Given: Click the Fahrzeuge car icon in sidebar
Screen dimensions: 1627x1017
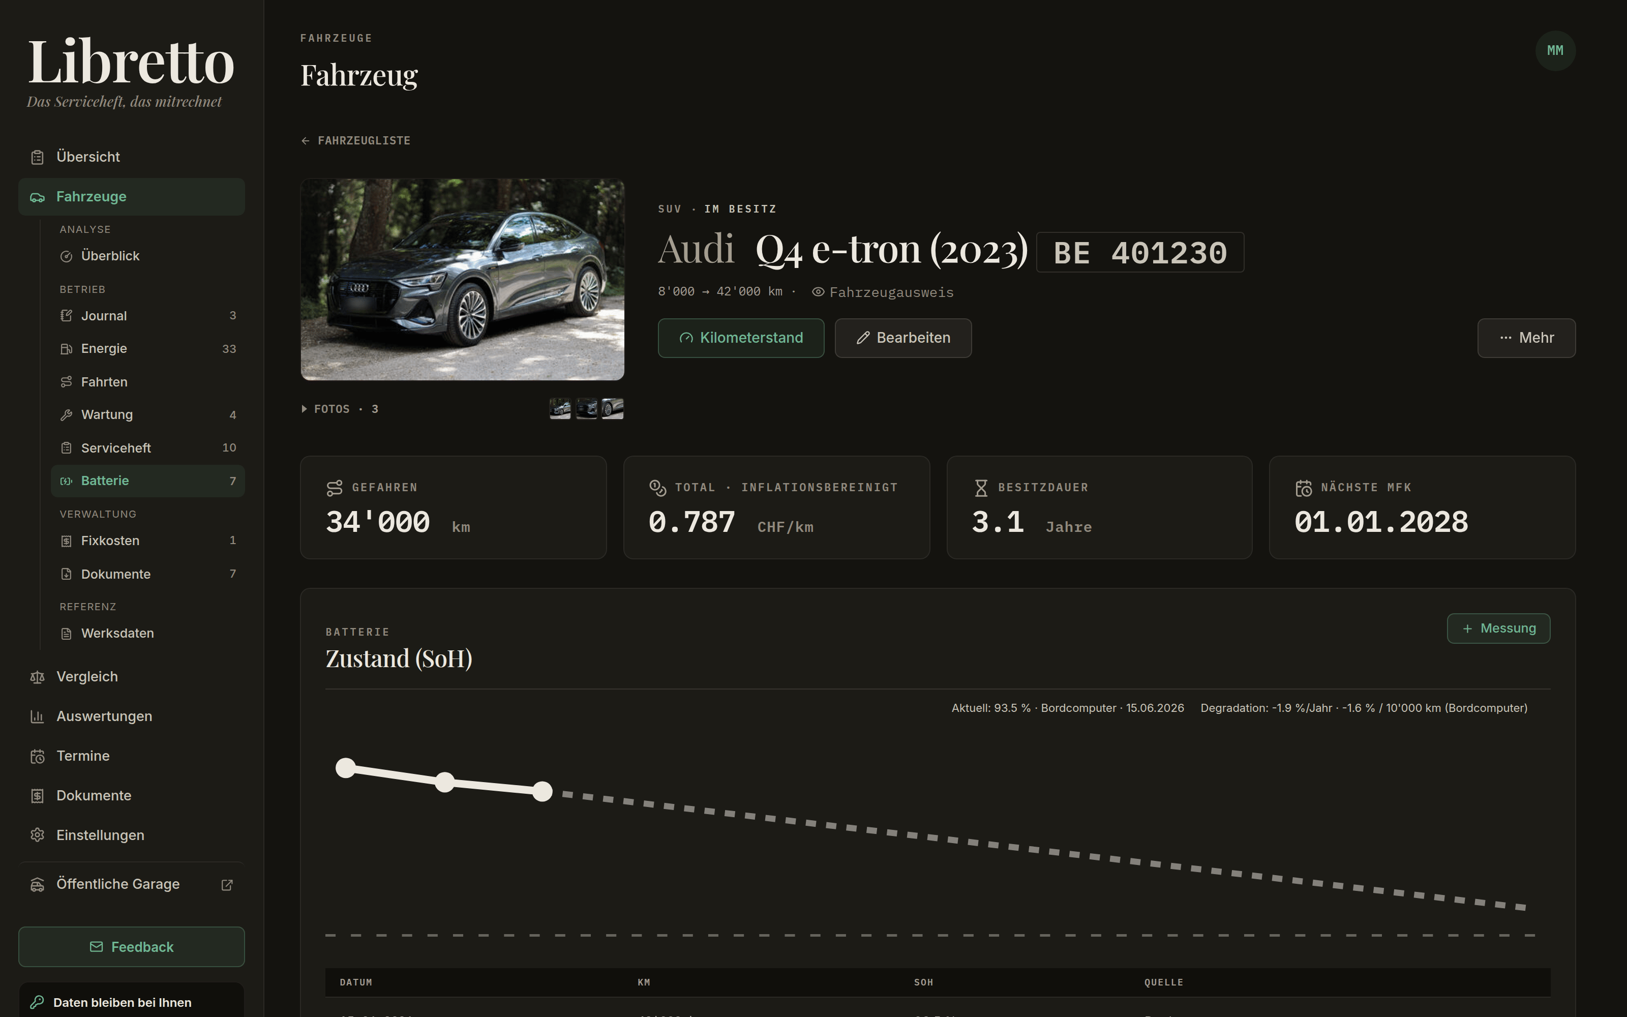Looking at the screenshot, I should pyautogui.click(x=38, y=197).
